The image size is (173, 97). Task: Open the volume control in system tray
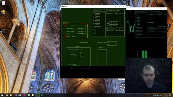tap(158, 95)
